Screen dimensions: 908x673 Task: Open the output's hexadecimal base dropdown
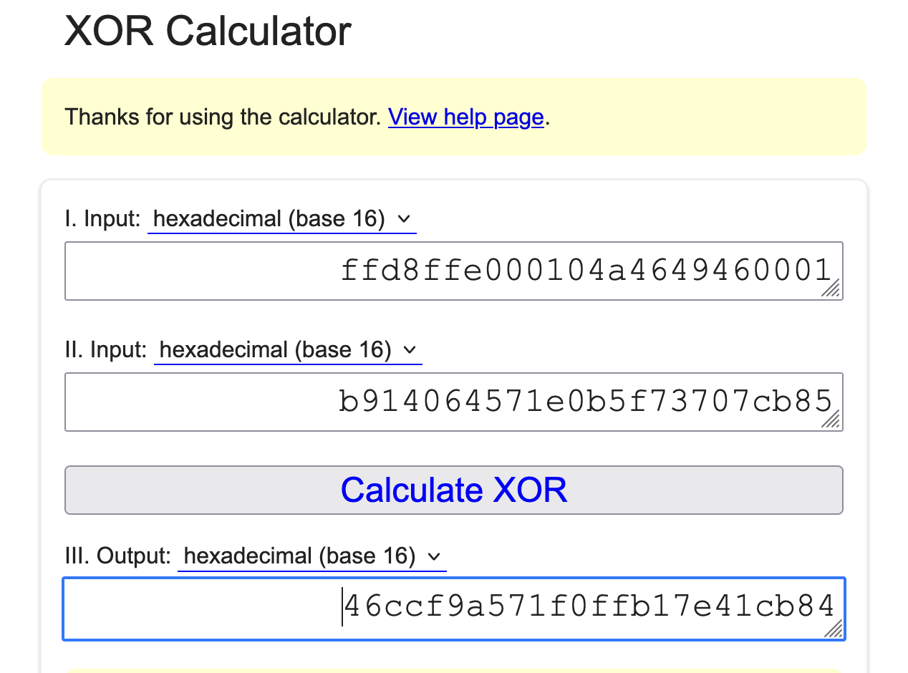(x=311, y=556)
